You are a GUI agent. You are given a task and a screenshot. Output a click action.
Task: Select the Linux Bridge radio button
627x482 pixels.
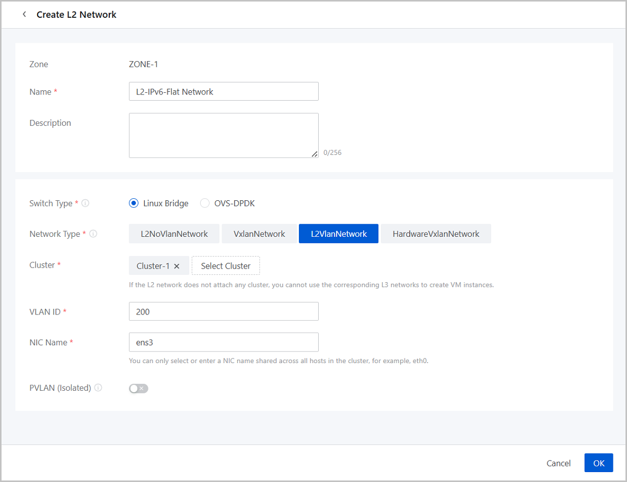(134, 203)
